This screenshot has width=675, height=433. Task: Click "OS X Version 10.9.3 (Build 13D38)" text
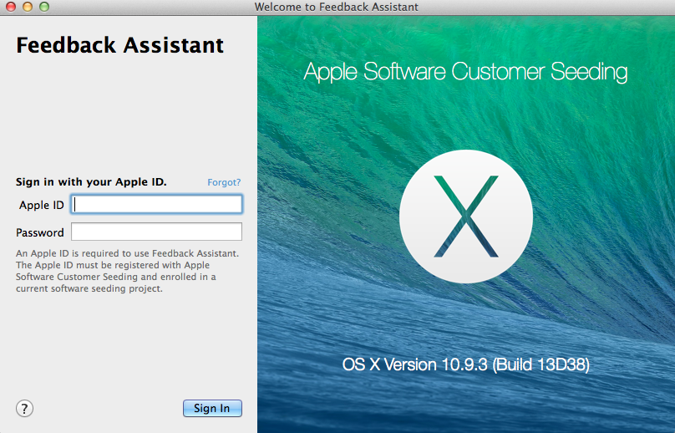point(466,364)
